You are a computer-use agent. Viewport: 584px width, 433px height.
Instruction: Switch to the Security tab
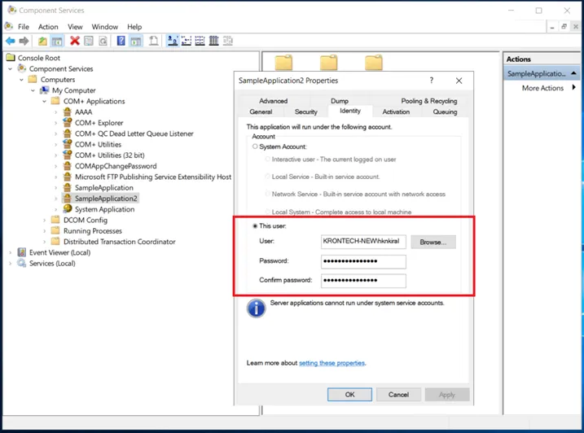(305, 112)
